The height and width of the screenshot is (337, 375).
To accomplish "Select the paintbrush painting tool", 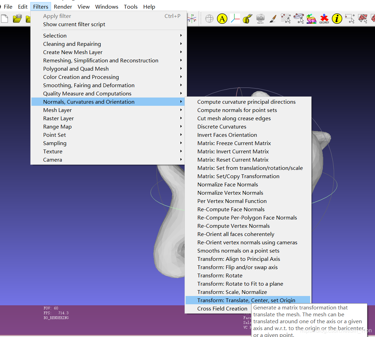I will (x=273, y=19).
